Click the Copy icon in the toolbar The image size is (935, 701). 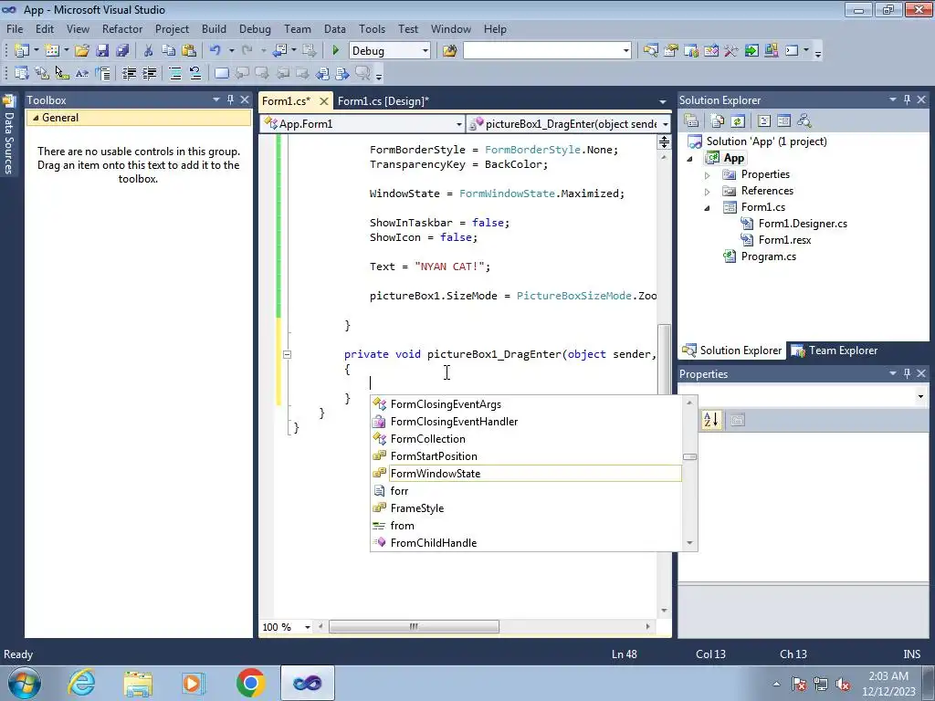click(x=169, y=51)
